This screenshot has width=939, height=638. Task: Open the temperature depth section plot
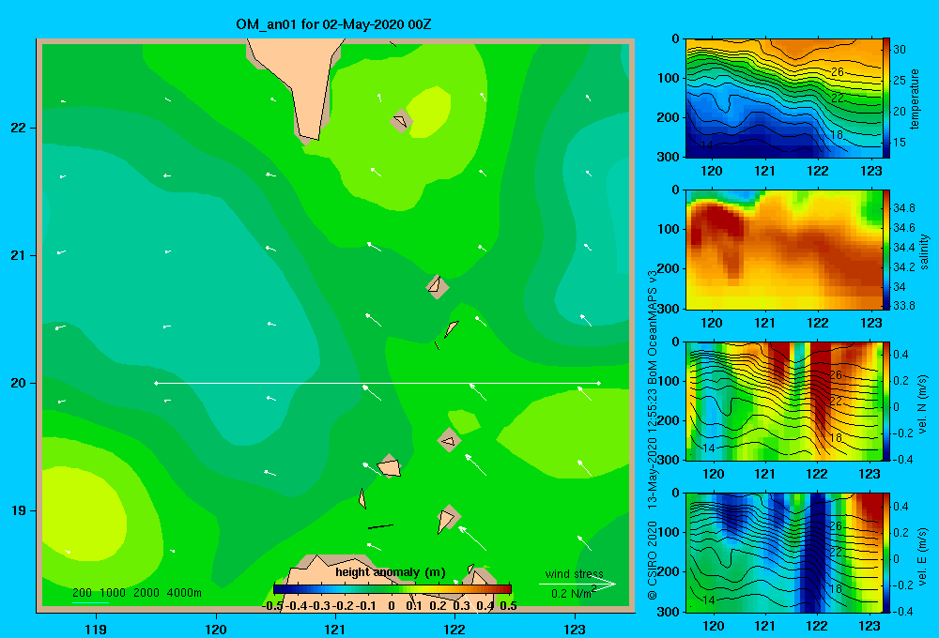[783, 99]
